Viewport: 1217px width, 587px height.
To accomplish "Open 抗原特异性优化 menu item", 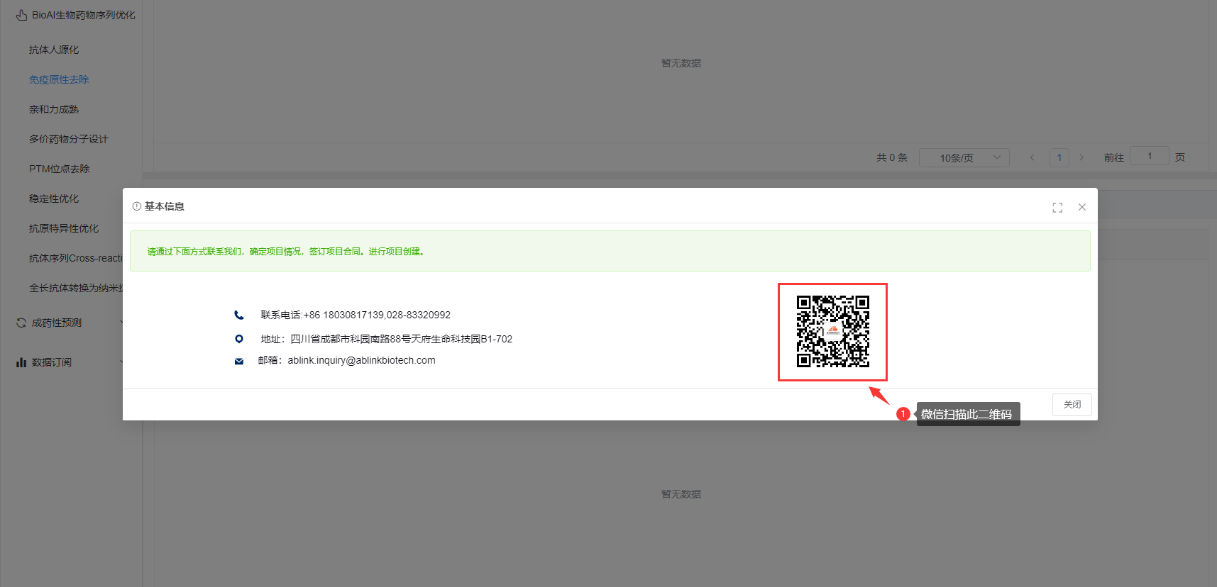I will [x=64, y=228].
